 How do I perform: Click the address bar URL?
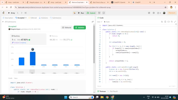click(64, 7)
